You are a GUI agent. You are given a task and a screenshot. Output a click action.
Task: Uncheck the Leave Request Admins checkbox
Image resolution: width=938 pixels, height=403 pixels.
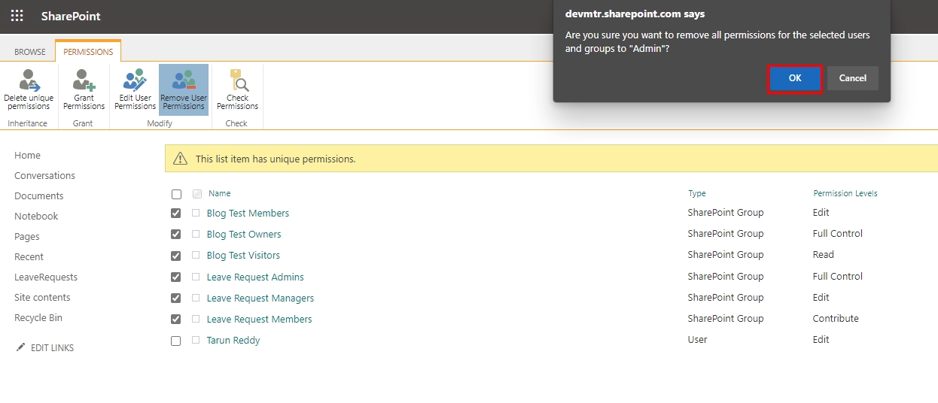[176, 277]
